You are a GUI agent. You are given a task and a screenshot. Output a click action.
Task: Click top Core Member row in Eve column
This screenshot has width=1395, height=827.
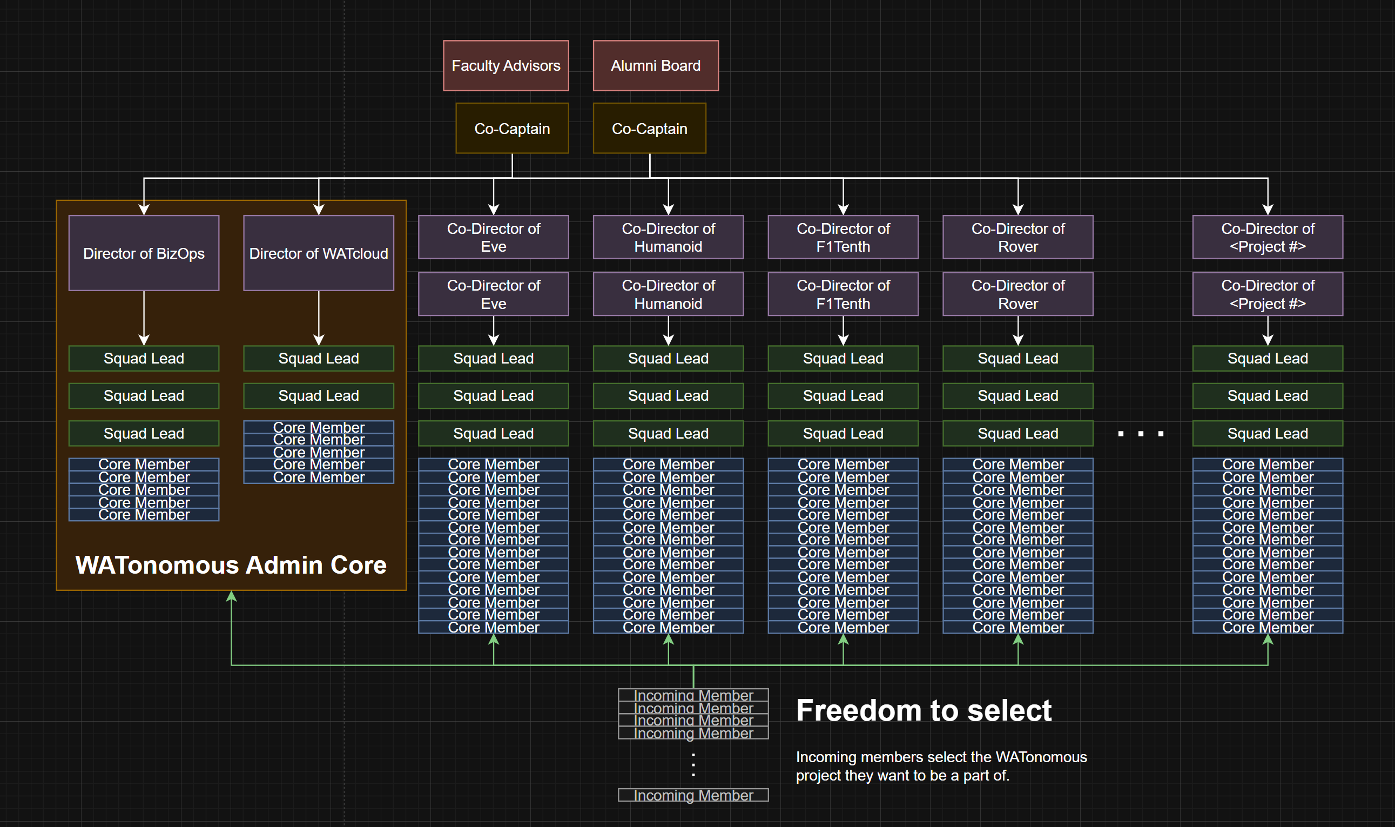(x=494, y=465)
